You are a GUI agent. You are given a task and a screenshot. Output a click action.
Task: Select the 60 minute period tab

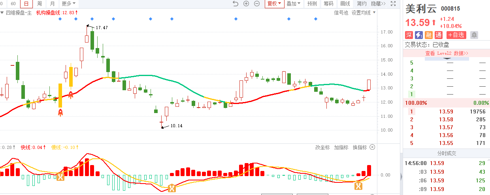tap(13, 4)
